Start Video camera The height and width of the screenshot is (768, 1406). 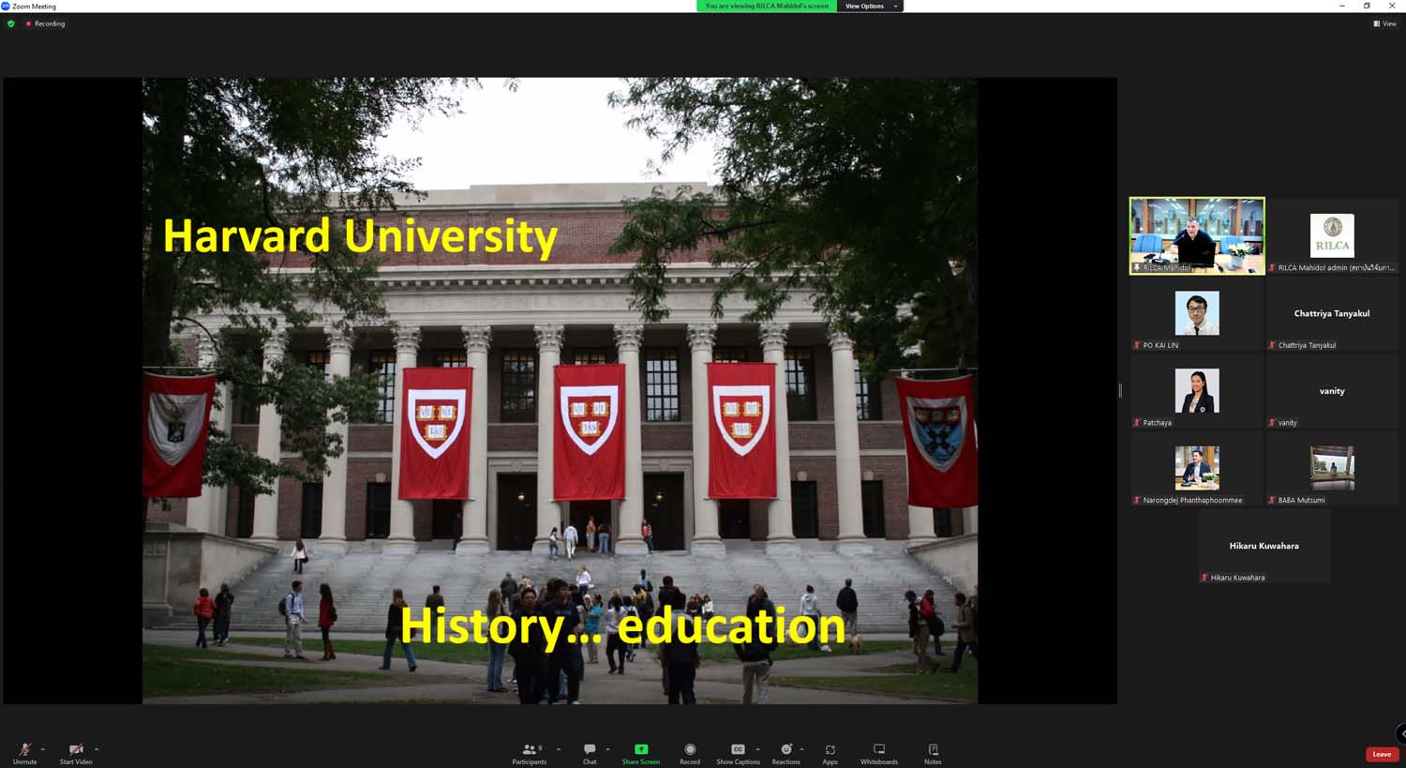76,753
